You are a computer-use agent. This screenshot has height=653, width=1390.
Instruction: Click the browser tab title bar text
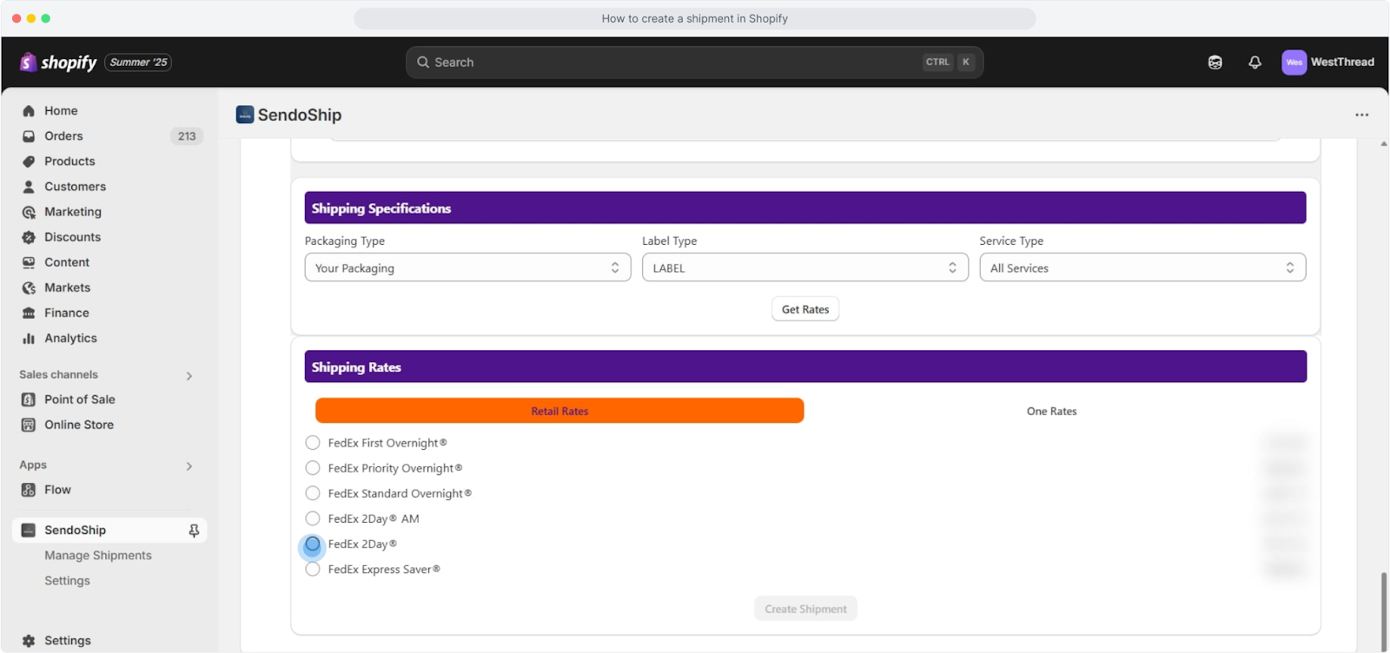click(x=694, y=18)
